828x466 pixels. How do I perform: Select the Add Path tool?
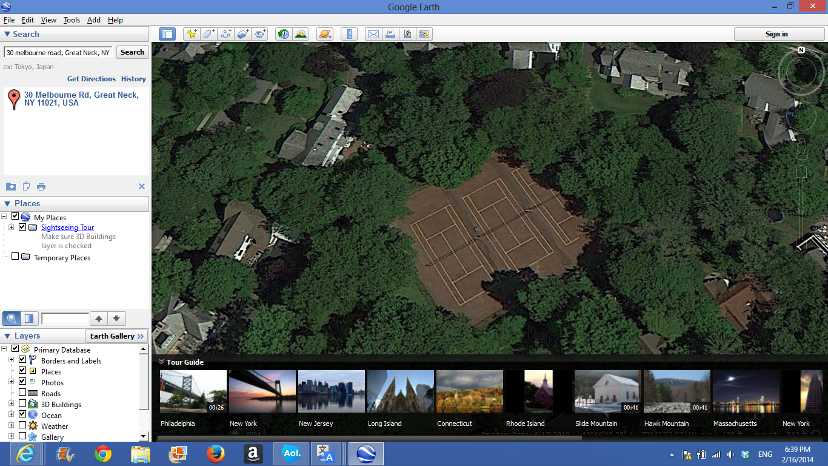click(x=226, y=34)
